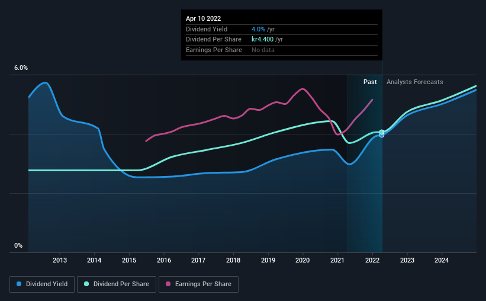Click the 4.0% dividend yield value
486x301 pixels.
click(x=258, y=29)
